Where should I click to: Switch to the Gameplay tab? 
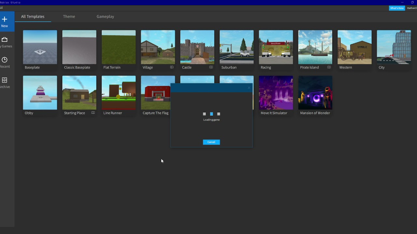click(x=105, y=17)
